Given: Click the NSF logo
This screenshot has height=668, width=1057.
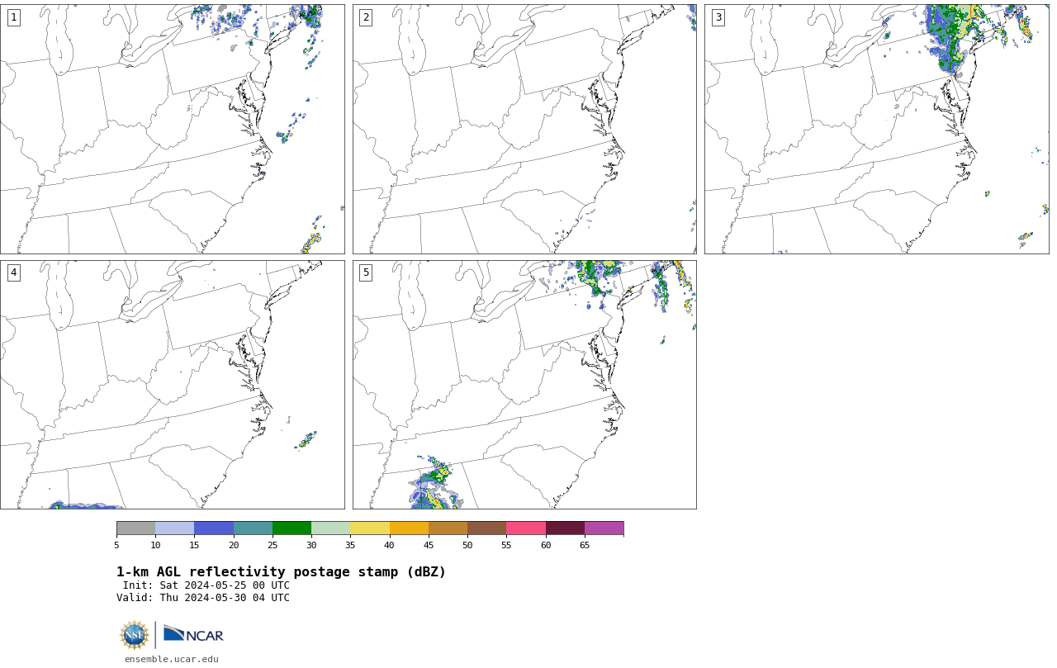Looking at the screenshot, I should point(135,635).
